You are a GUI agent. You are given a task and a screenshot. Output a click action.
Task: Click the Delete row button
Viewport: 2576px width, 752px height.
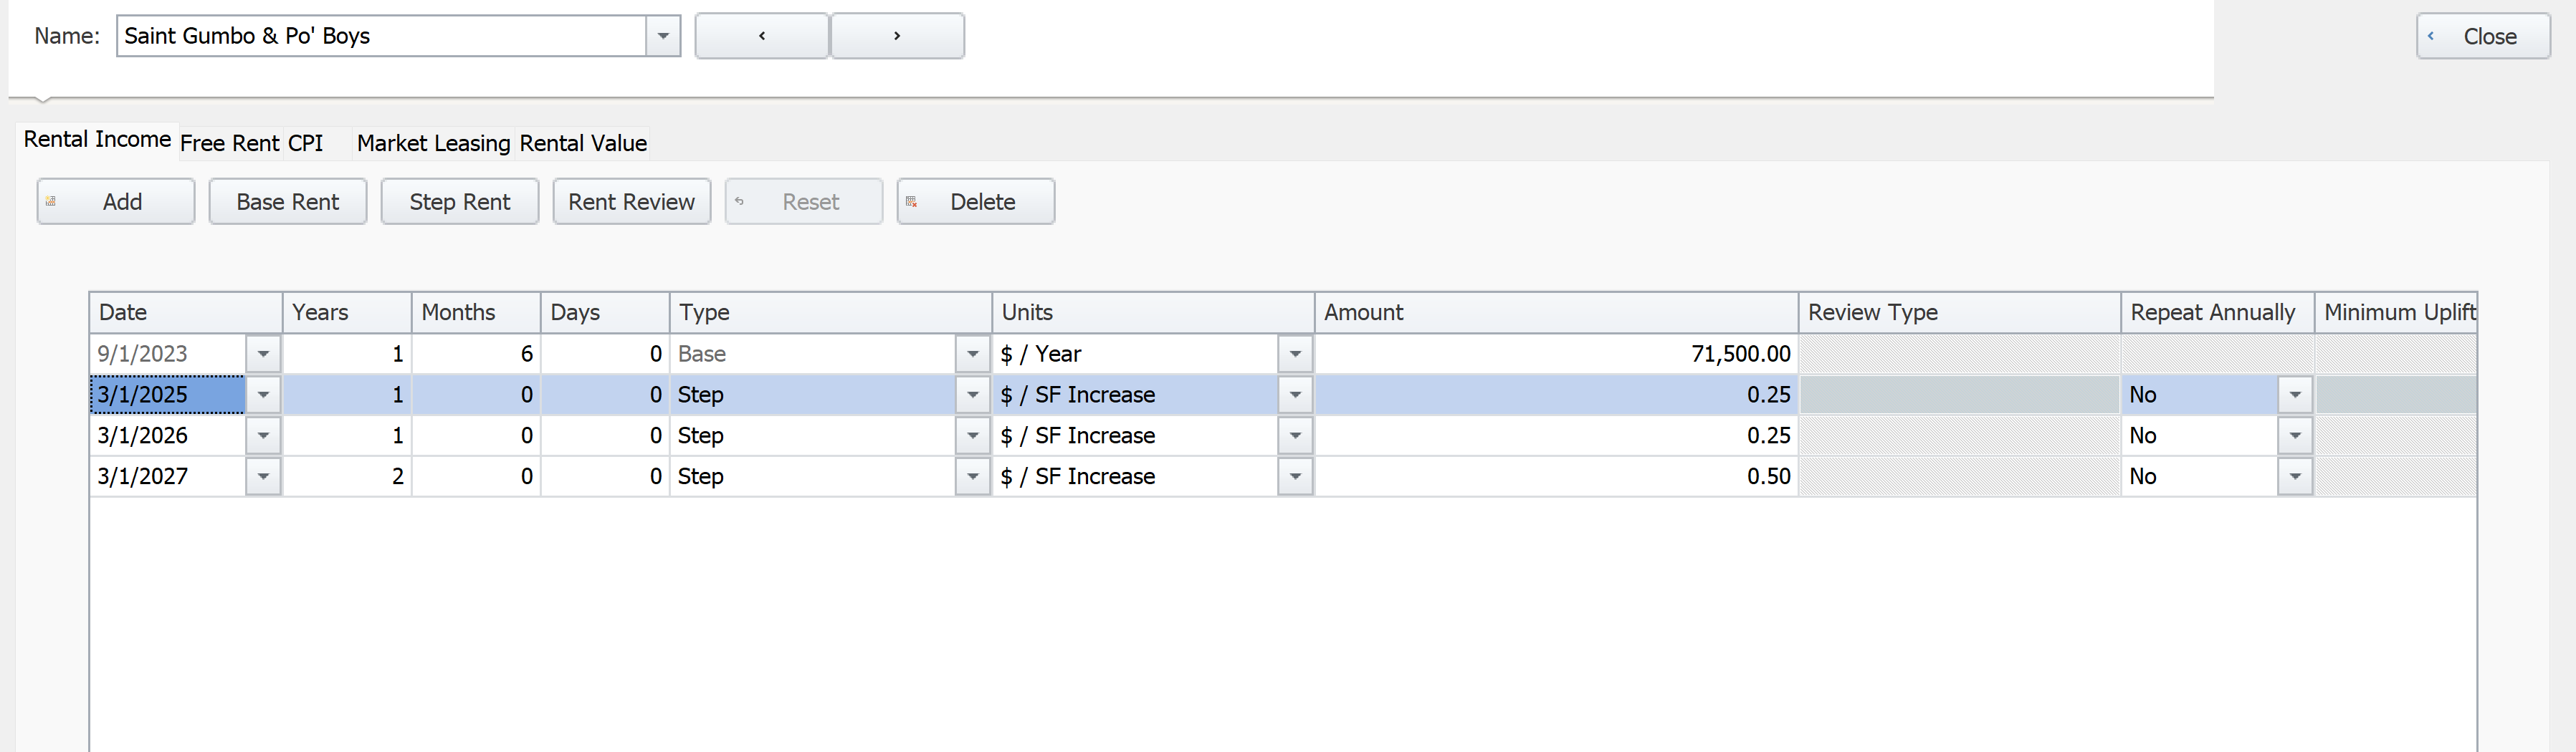click(x=975, y=202)
